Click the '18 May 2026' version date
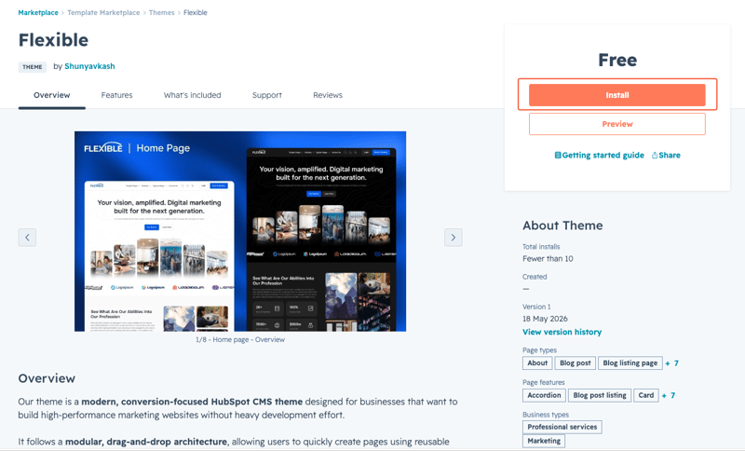The image size is (745, 451). click(545, 319)
